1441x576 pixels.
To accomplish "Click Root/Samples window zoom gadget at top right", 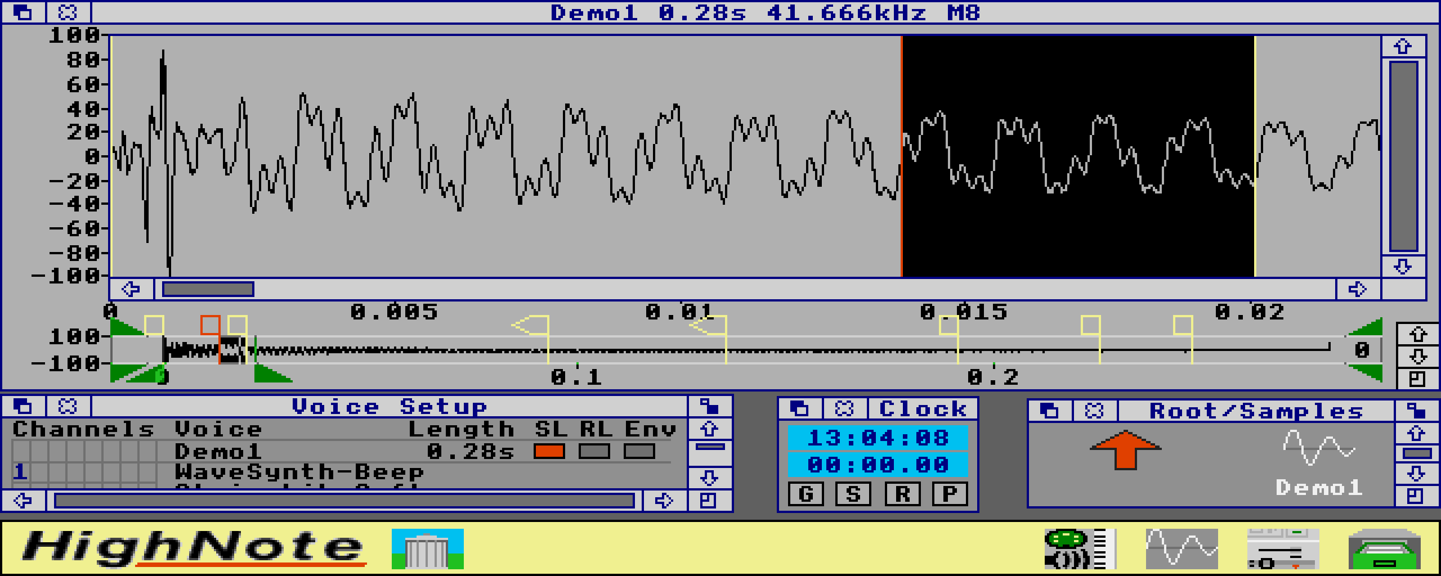I will [x=1416, y=411].
